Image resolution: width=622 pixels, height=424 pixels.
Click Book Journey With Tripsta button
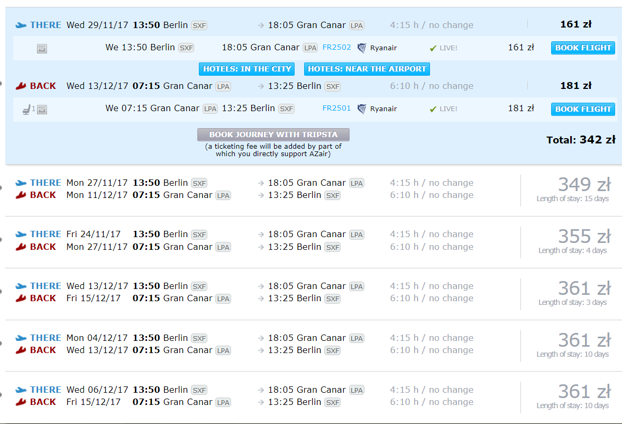273,134
